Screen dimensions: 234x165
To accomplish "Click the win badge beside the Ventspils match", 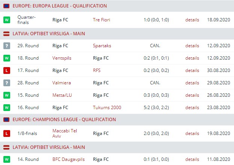I will (6, 58).
